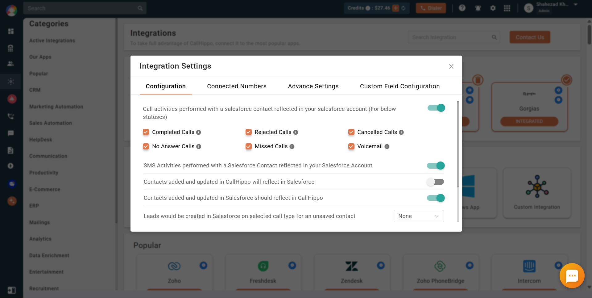Click the modal vertical scrollbar

click(458, 144)
